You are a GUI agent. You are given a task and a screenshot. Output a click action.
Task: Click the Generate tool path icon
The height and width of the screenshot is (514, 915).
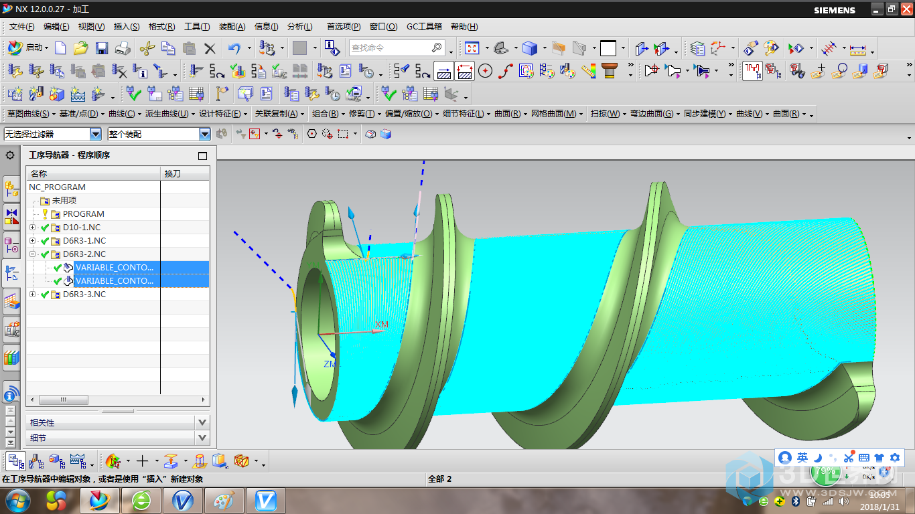(196, 70)
